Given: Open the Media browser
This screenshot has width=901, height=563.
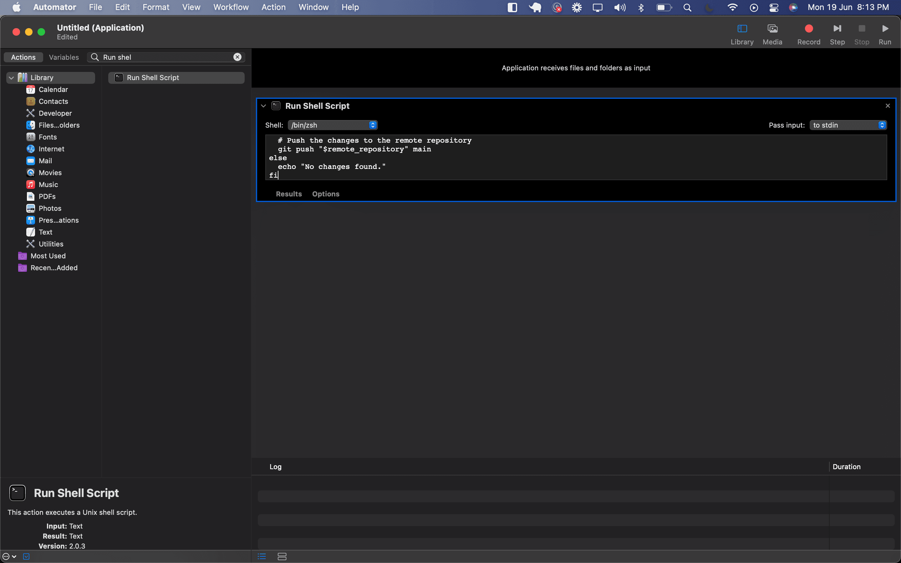Looking at the screenshot, I should tap(772, 34).
